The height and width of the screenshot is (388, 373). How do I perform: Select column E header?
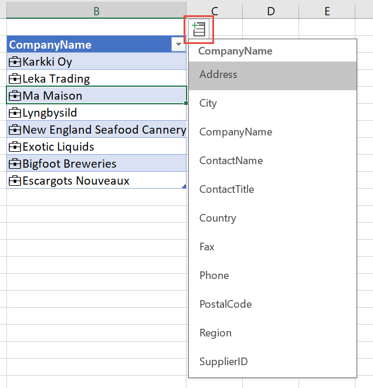[327, 11]
